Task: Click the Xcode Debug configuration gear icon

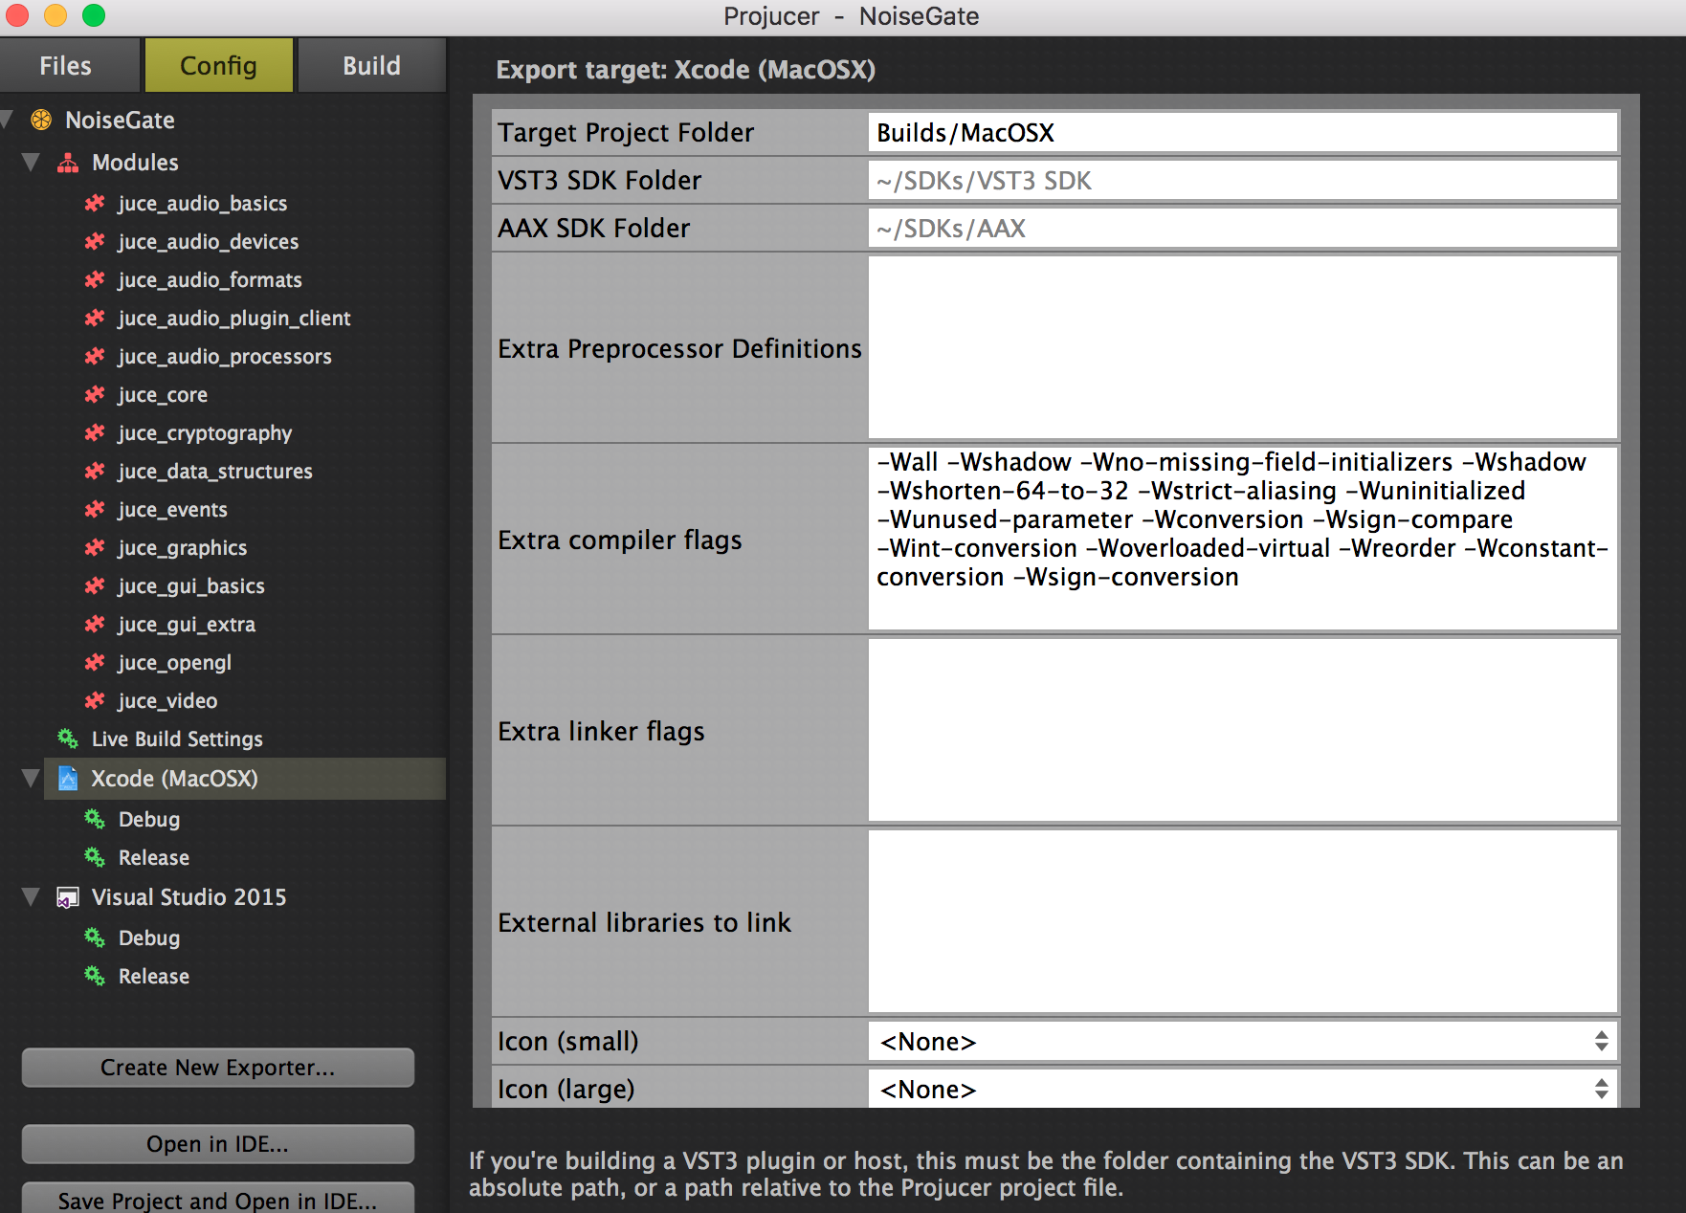Action: tap(95, 819)
